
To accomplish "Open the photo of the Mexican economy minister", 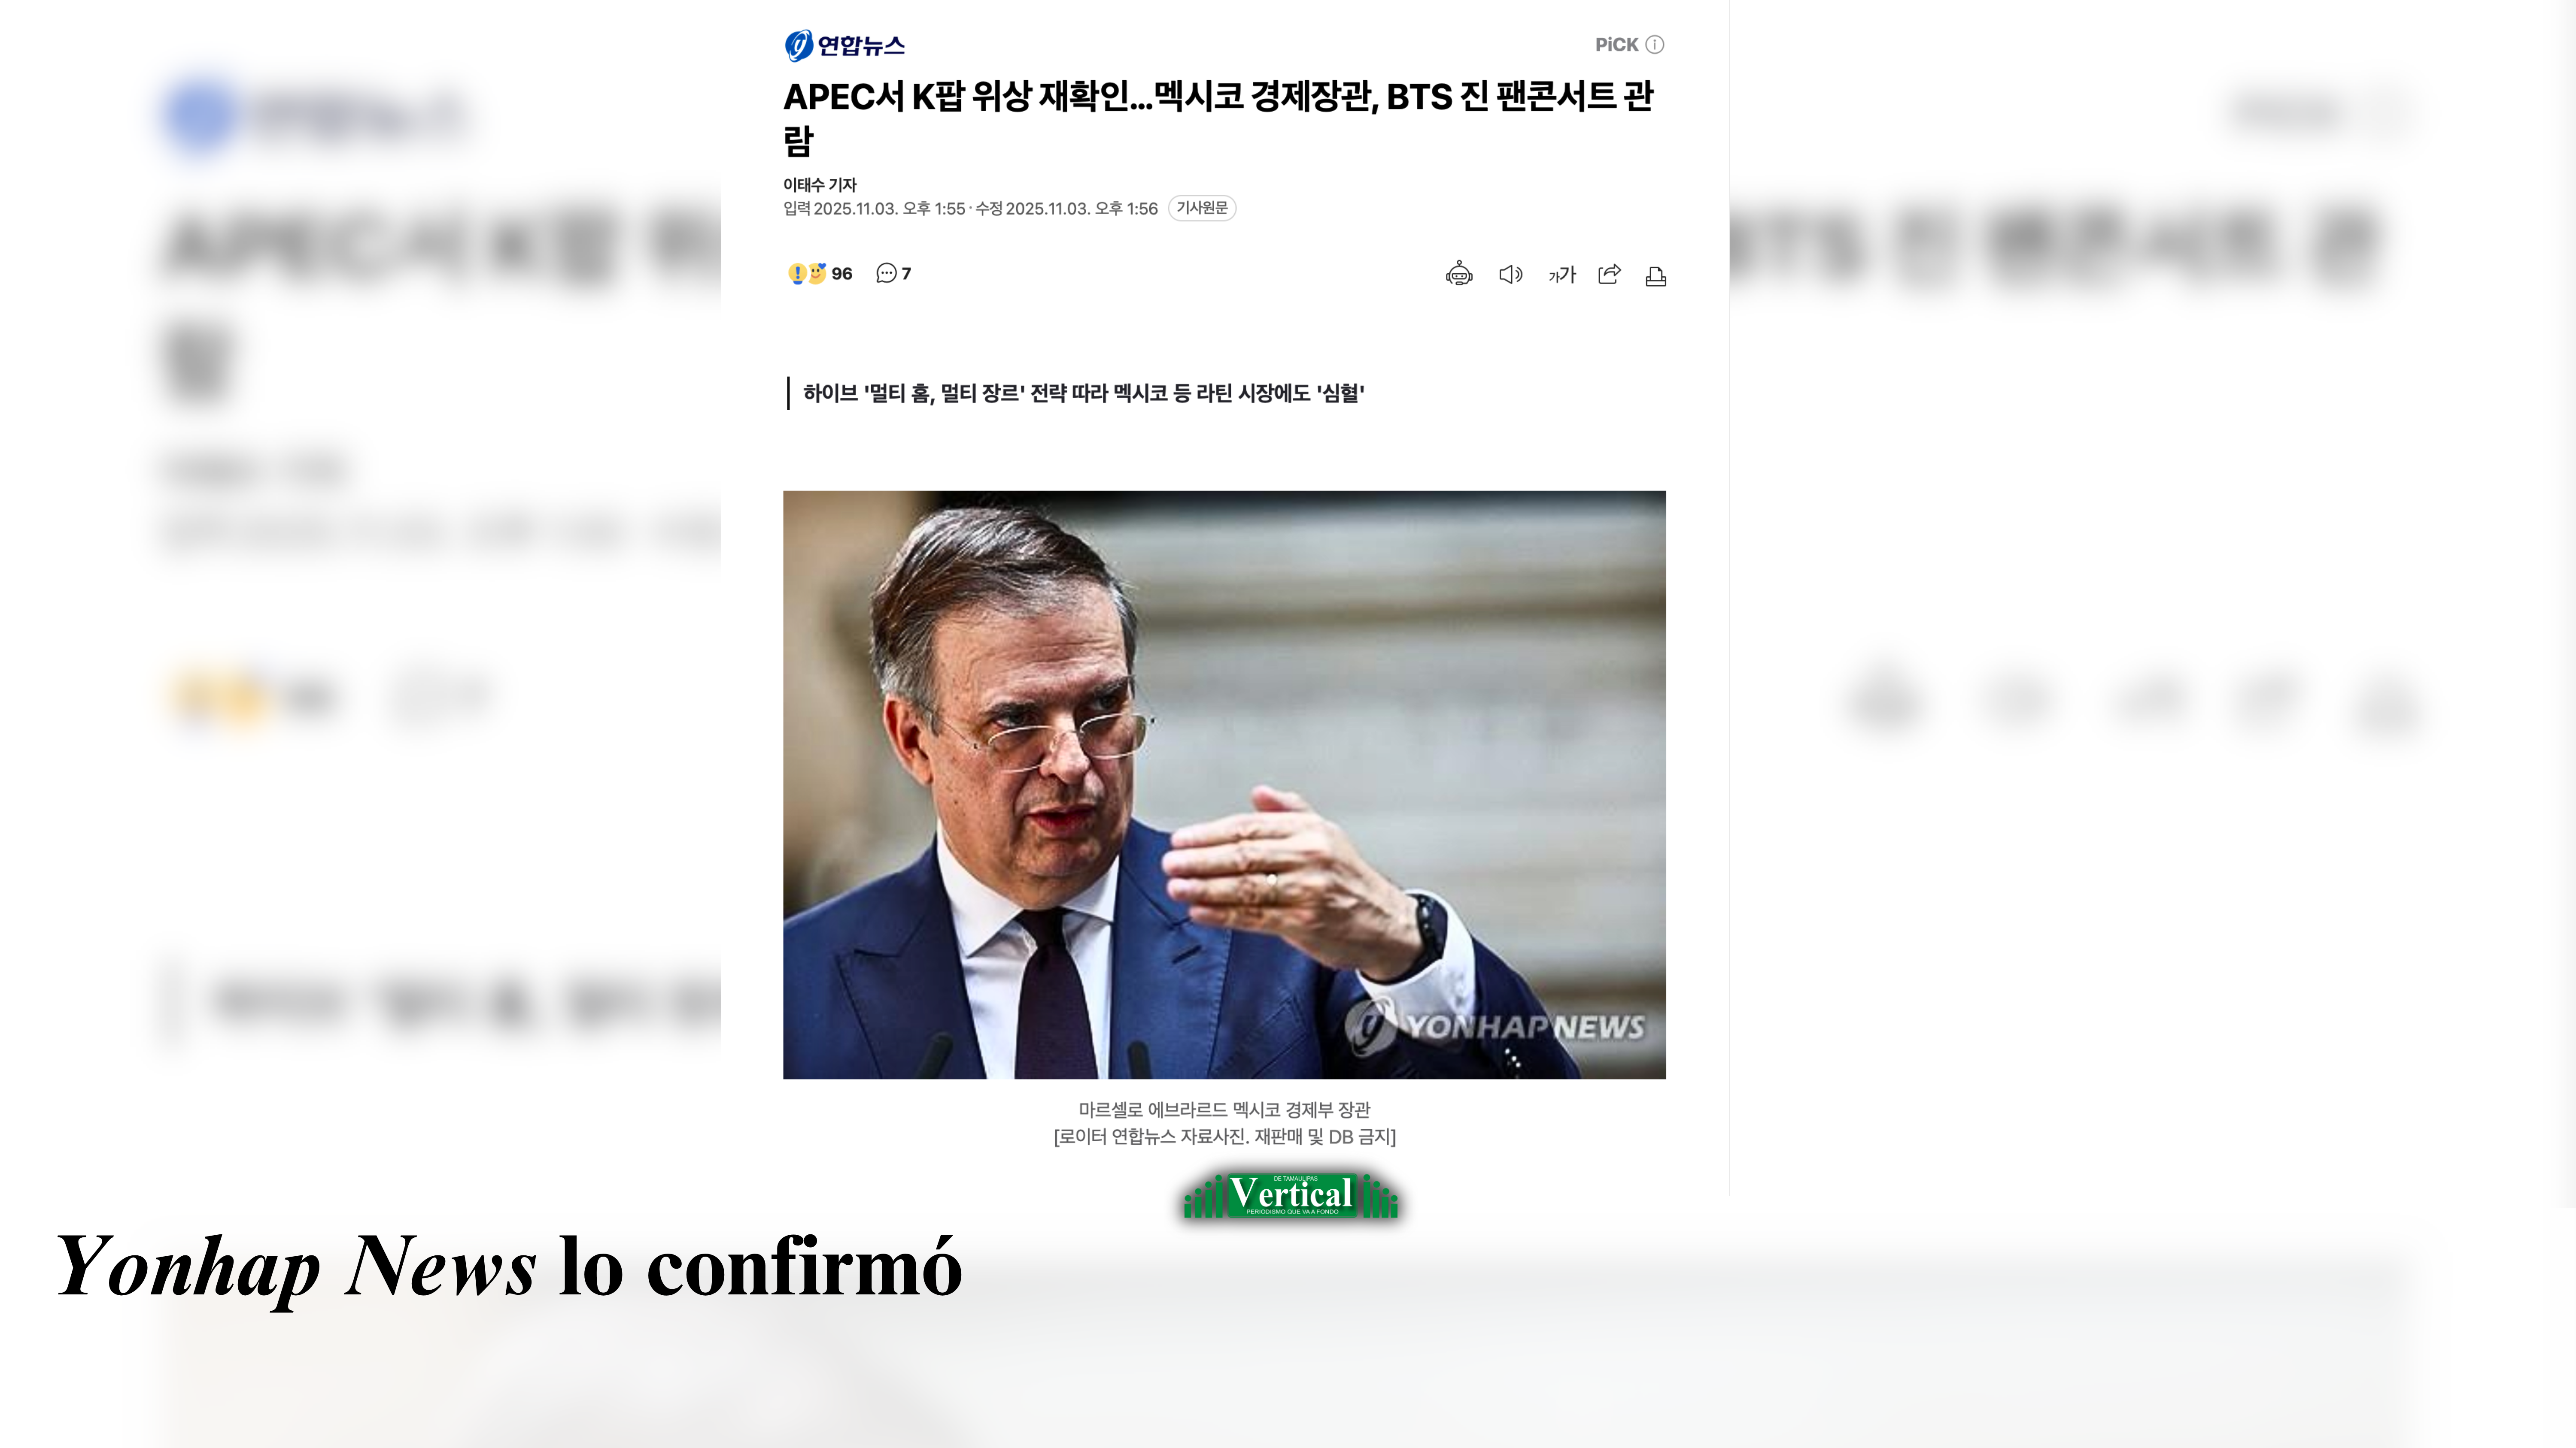I will point(1224,784).
